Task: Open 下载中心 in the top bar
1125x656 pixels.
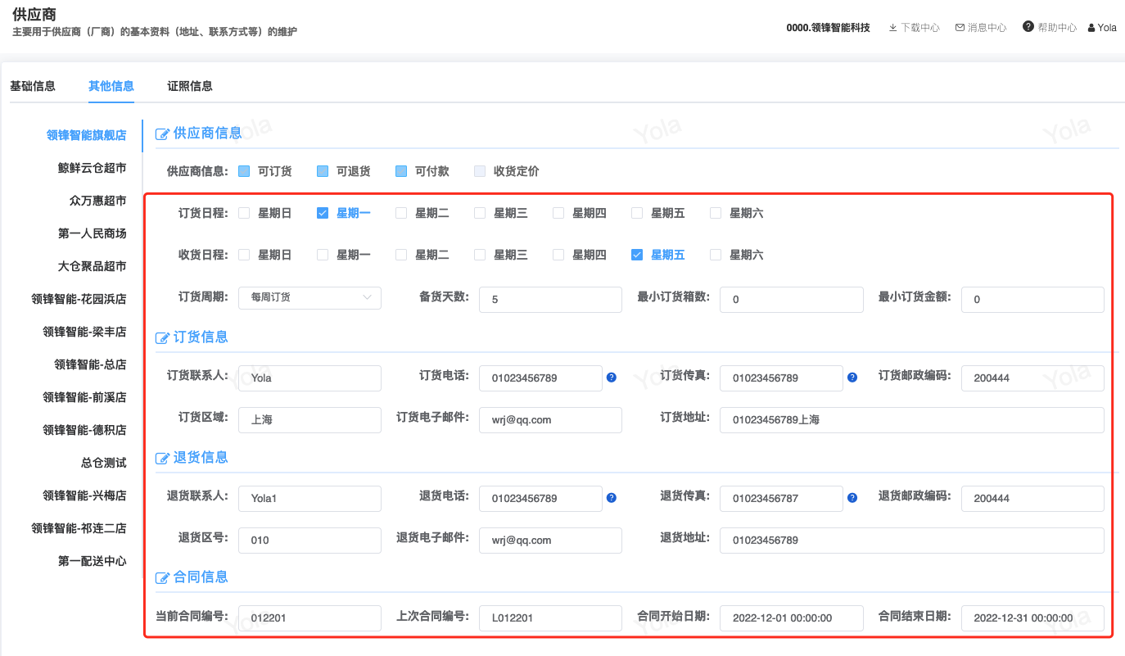Action: (914, 28)
